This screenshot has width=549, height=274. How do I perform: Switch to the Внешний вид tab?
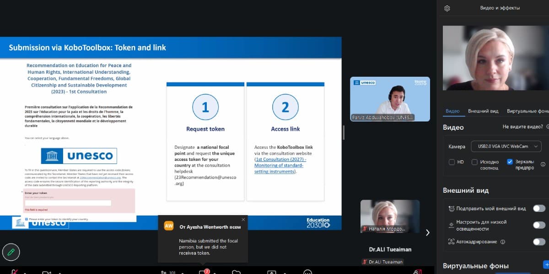483,111
